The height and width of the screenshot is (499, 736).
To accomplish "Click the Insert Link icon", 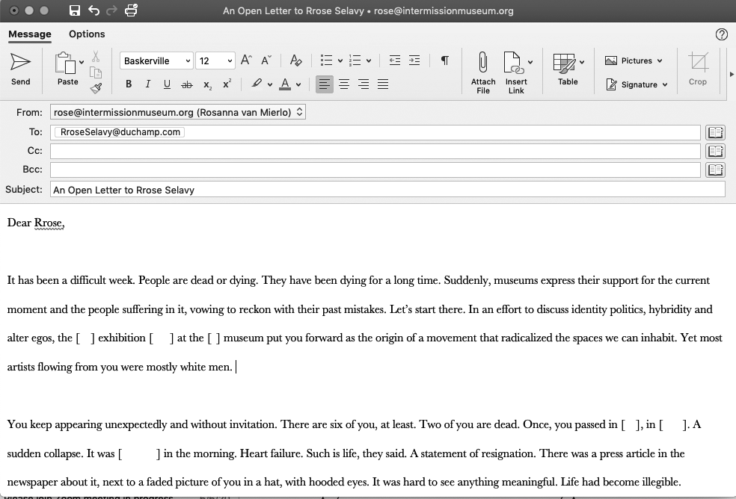I will point(513,63).
